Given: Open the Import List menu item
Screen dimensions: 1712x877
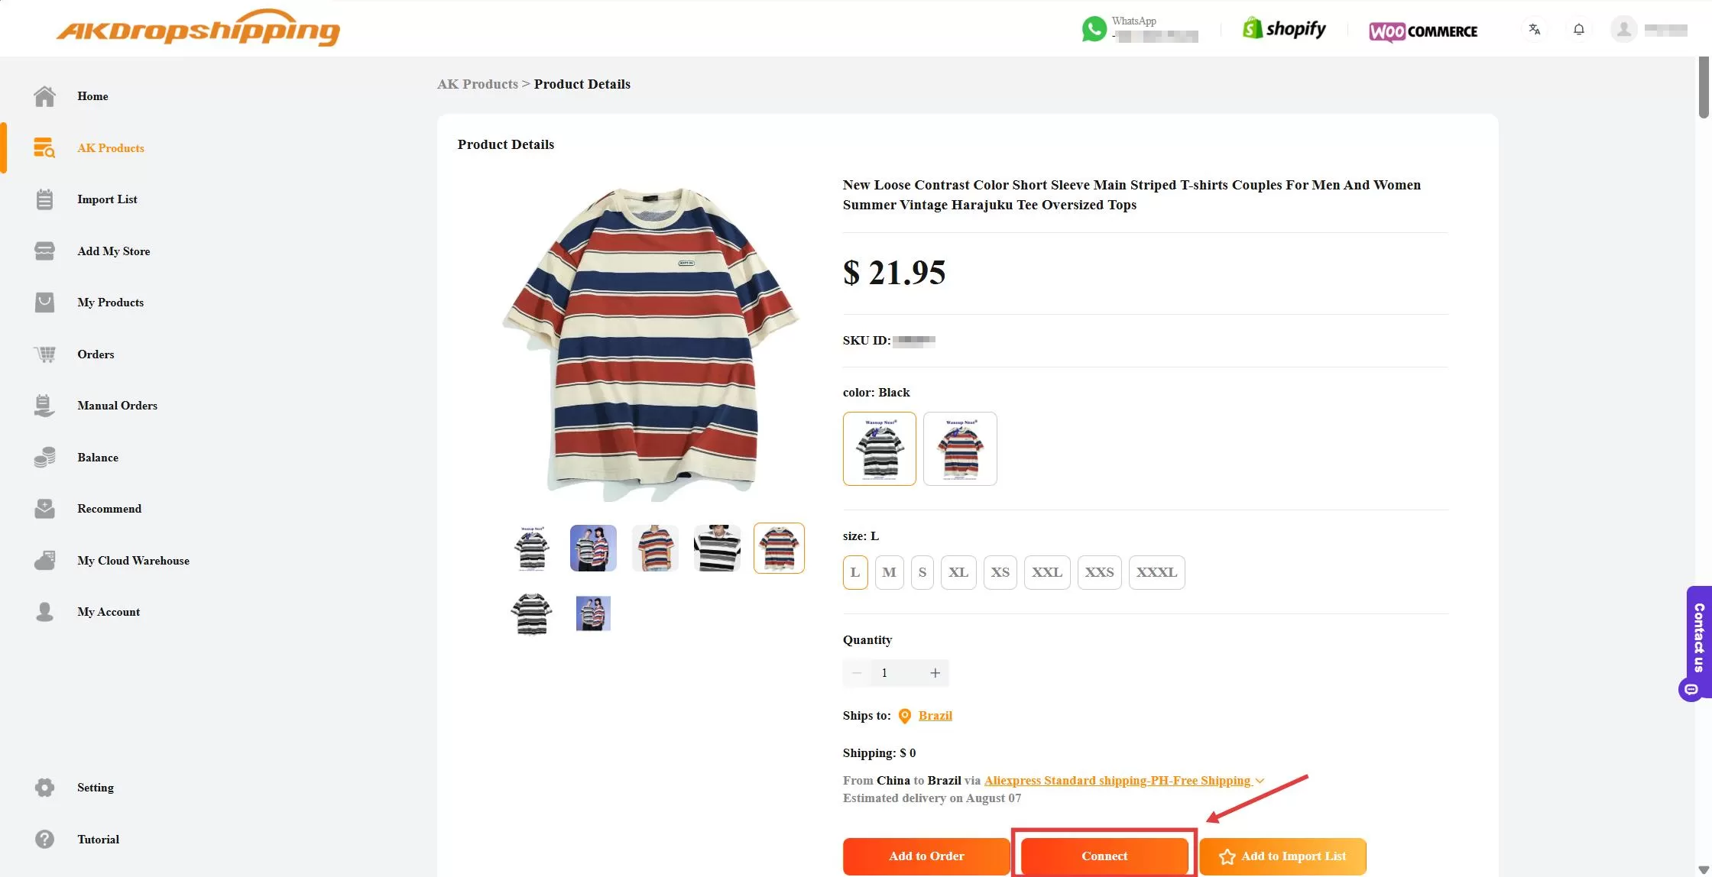Looking at the screenshot, I should point(107,199).
